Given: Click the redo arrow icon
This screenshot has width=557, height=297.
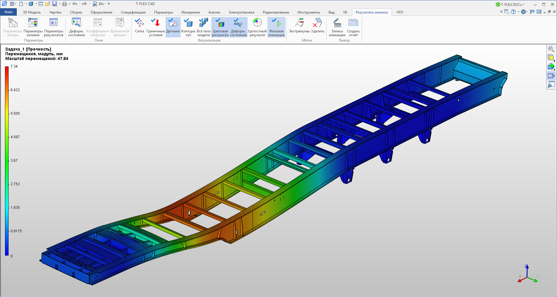Looking at the screenshot, I should click(x=84, y=4).
